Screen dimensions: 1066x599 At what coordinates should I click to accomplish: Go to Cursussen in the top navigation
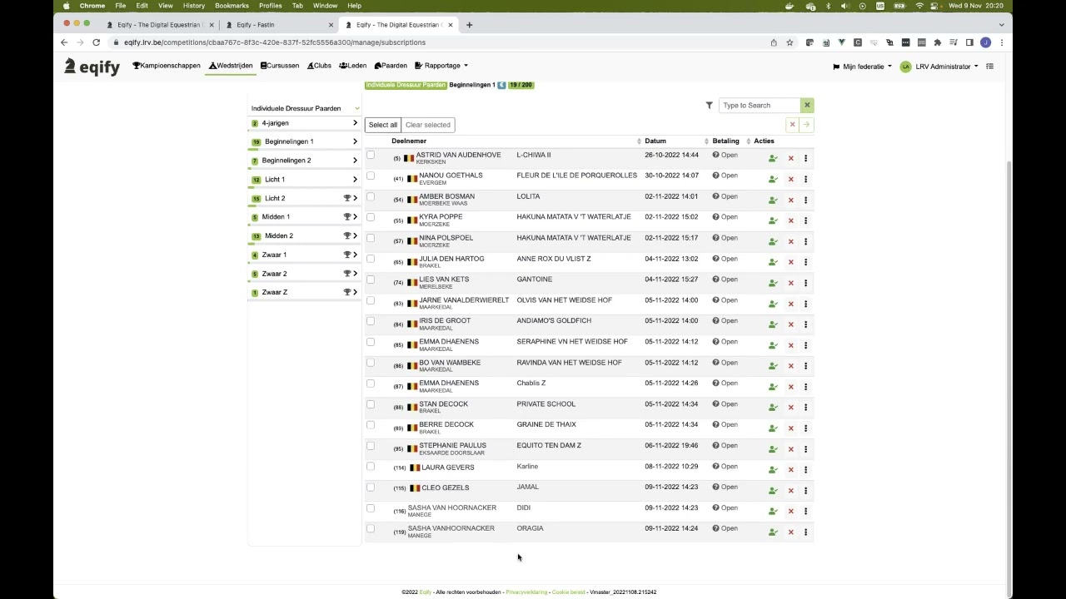click(x=280, y=66)
